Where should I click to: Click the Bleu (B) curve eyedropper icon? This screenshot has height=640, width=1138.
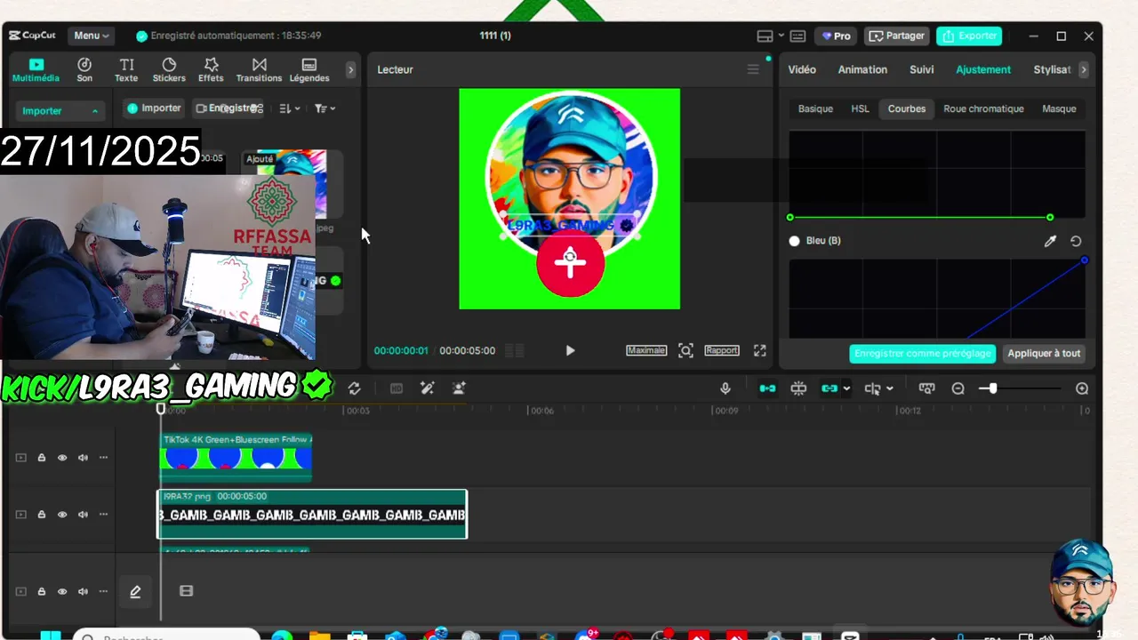point(1050,241)
